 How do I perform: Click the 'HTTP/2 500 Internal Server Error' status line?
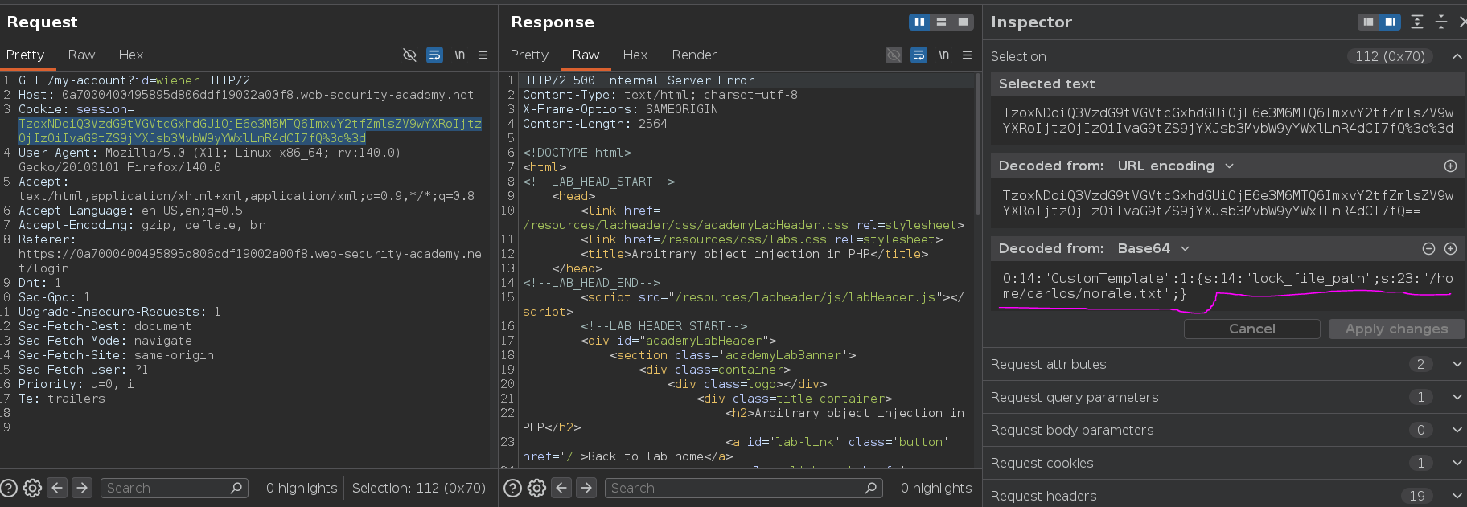(639, 80)
